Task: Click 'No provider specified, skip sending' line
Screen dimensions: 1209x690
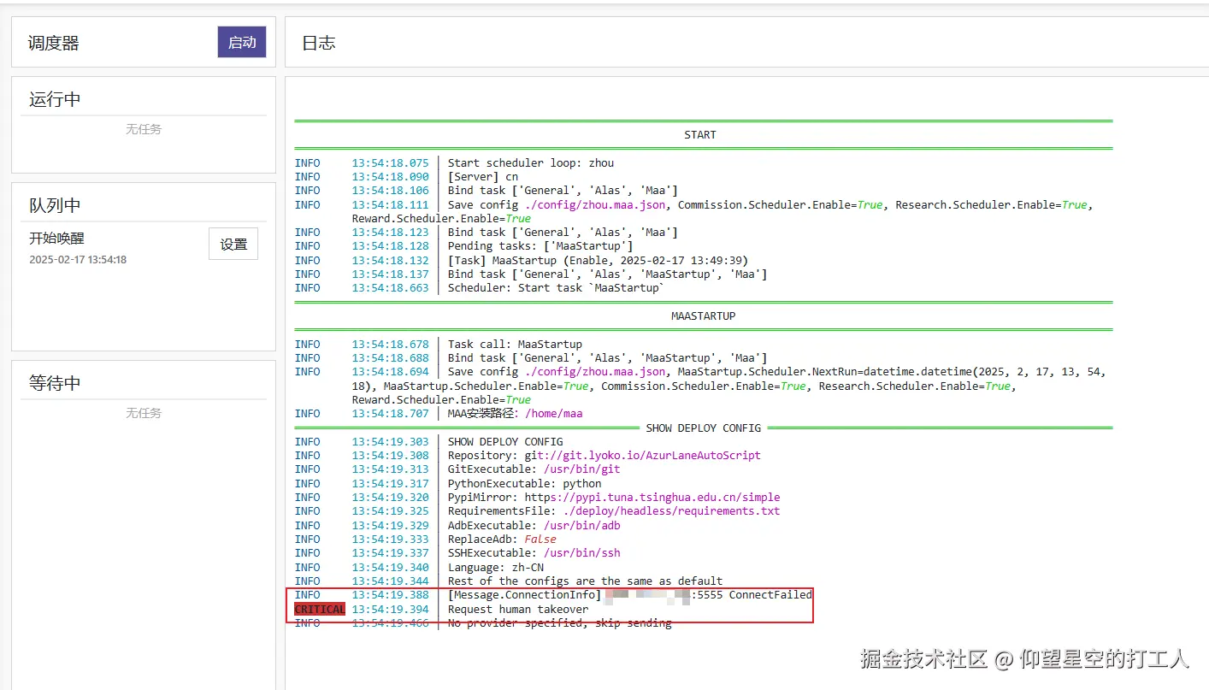Action: 559,623
